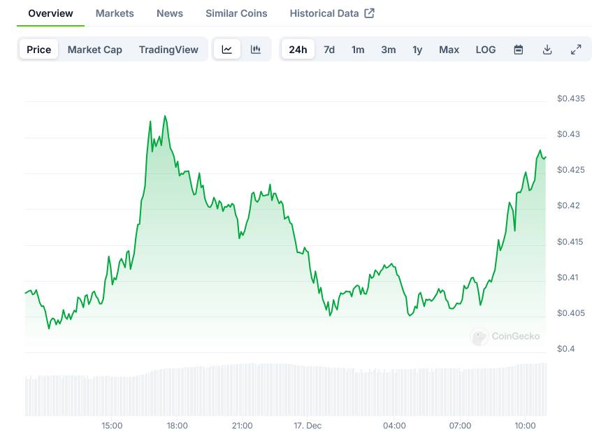
Task: Expand chart to fullscreen
Action: click(576, 50)
